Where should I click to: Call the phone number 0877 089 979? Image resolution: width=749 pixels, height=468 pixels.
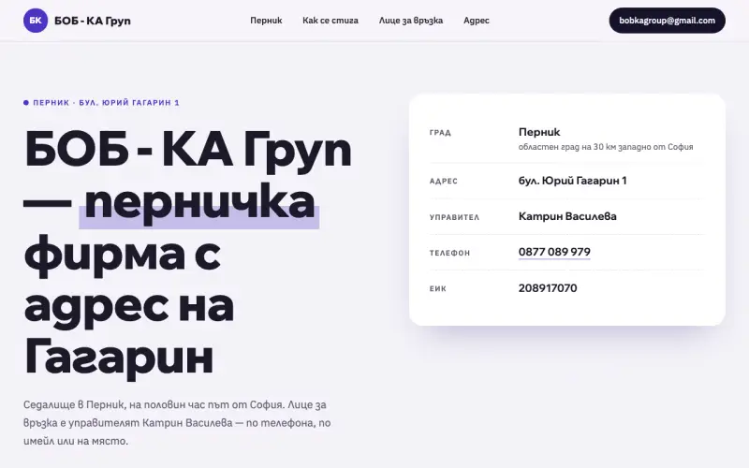(x=554, y=252)
